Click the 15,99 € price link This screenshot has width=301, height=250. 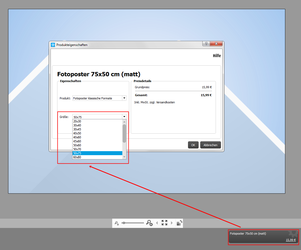point(291,240)
